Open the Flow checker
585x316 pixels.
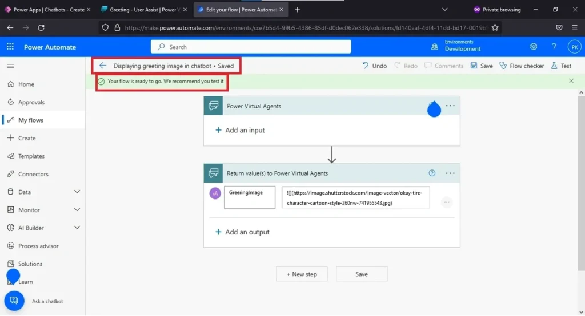point(522,66)
